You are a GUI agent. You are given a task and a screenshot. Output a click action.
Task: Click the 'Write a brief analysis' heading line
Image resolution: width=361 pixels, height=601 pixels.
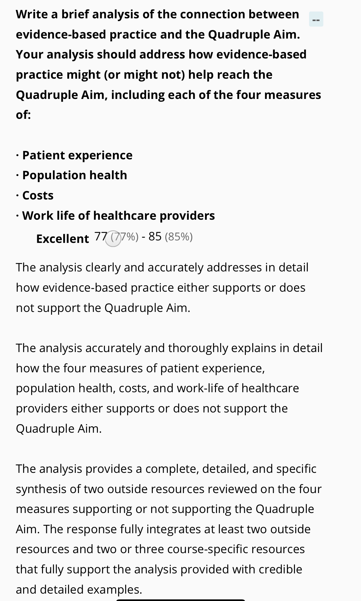click(157, 14)
